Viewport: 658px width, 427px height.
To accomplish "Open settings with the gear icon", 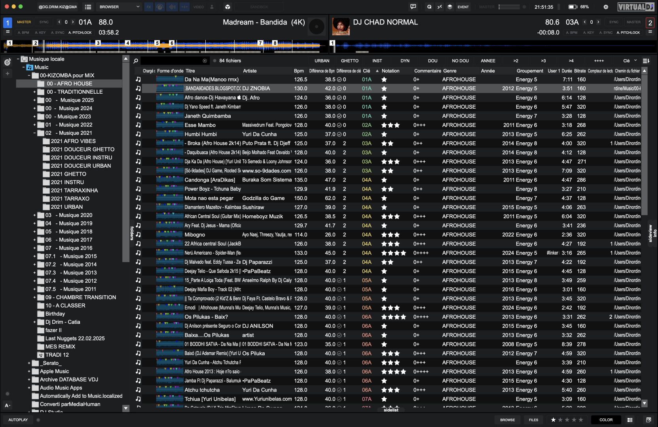I will [x=606, y=7].
